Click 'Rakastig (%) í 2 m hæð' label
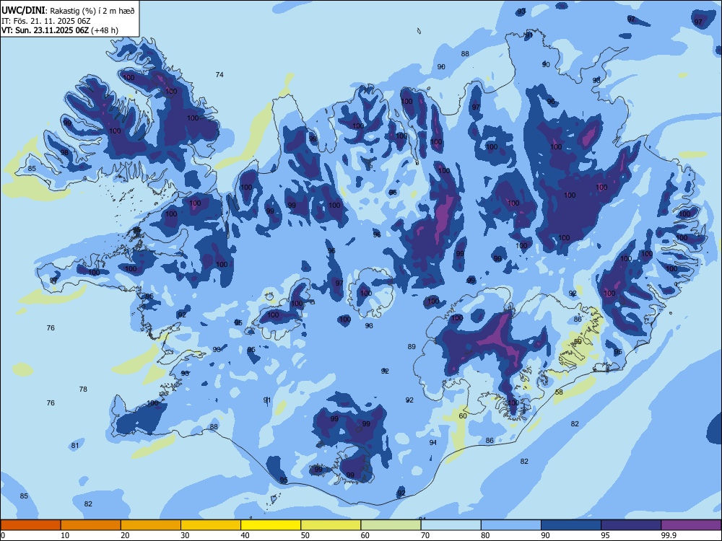This screenshot has width=722, height=541. (92, 11)
